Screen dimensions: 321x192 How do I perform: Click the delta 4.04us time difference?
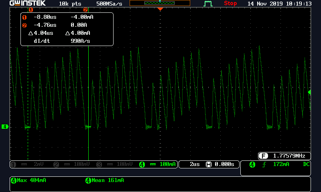click(x=41, y=33)
